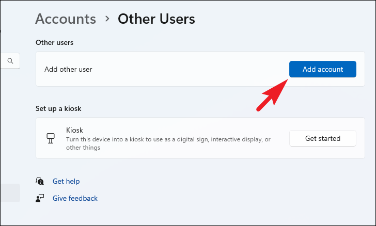
Task: Click the Kiosk description text
Action: coord(168,143)
